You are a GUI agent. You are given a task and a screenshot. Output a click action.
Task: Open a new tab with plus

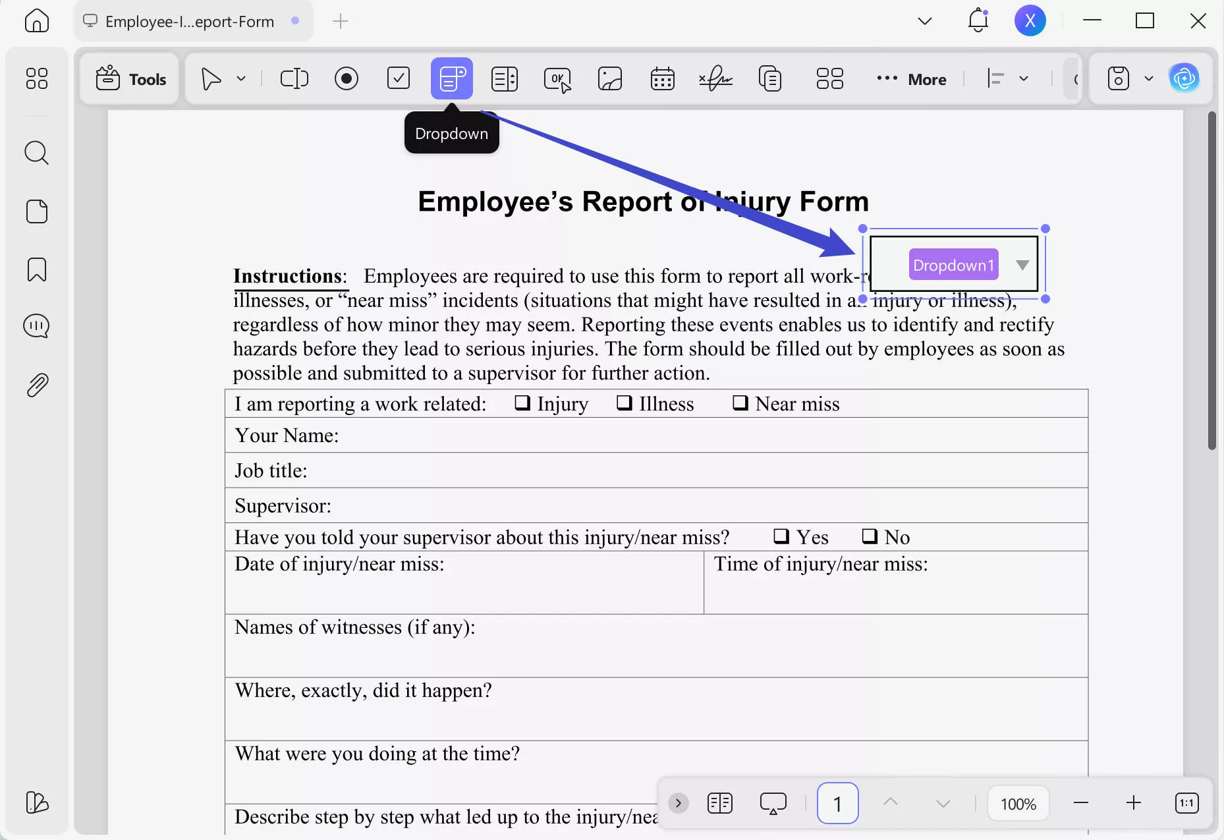point(341,22)
